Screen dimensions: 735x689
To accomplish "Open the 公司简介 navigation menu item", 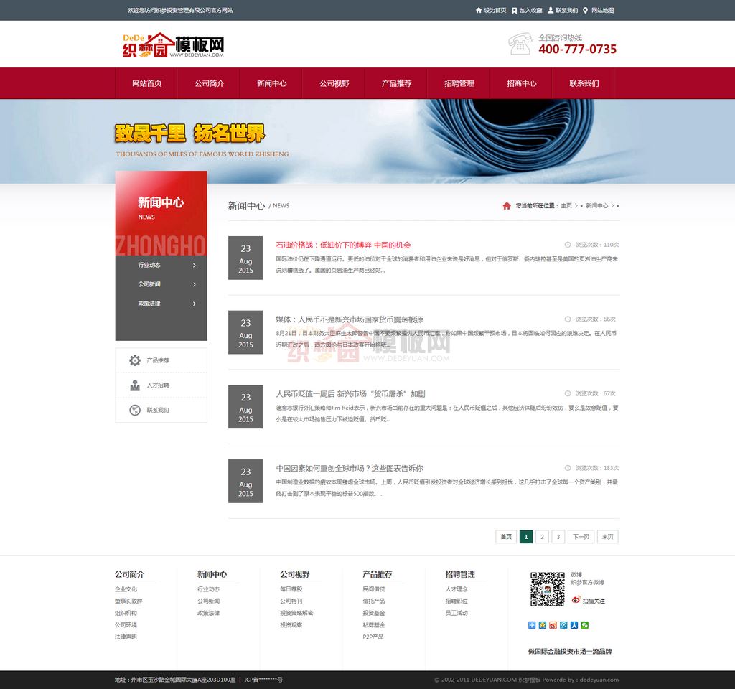I will tap(209, 83).
